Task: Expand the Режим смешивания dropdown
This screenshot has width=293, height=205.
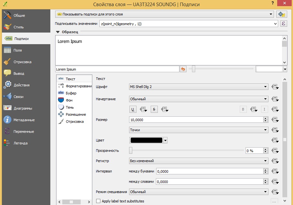Action: point(198,192)
